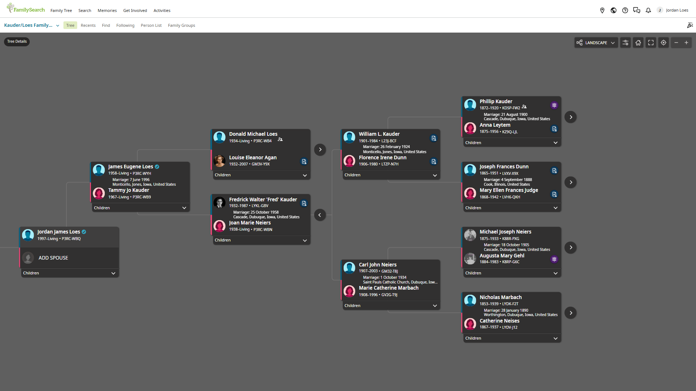Click the recenter target icon

tap(663, 43)
